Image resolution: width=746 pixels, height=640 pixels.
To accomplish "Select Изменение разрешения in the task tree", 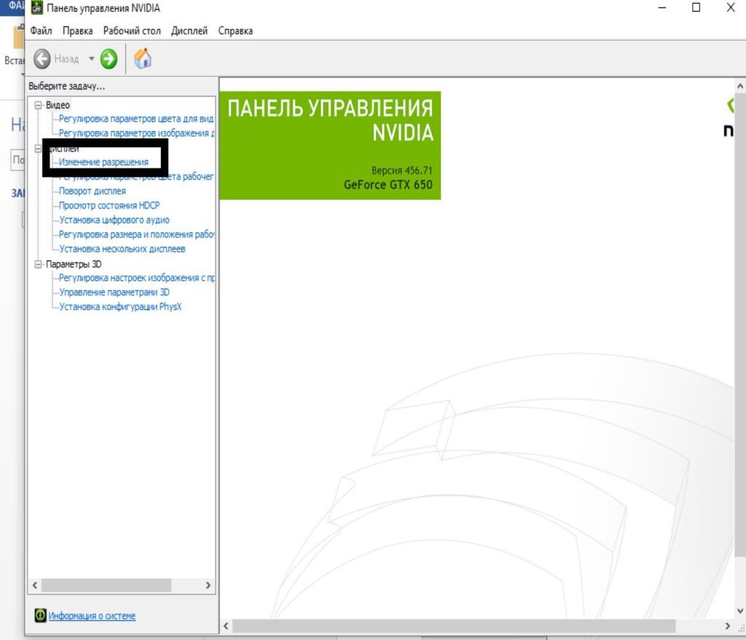I will coord(103,162).
